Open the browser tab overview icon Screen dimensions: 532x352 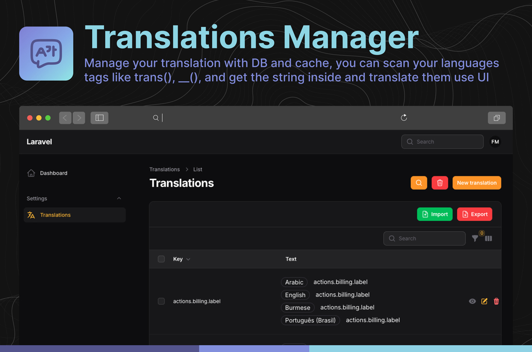[x=496, y=118]
